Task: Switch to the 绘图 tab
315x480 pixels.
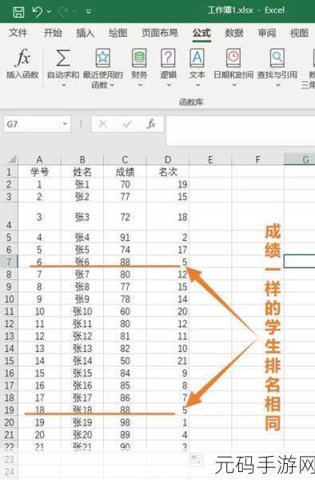Action: coord(118,33)
